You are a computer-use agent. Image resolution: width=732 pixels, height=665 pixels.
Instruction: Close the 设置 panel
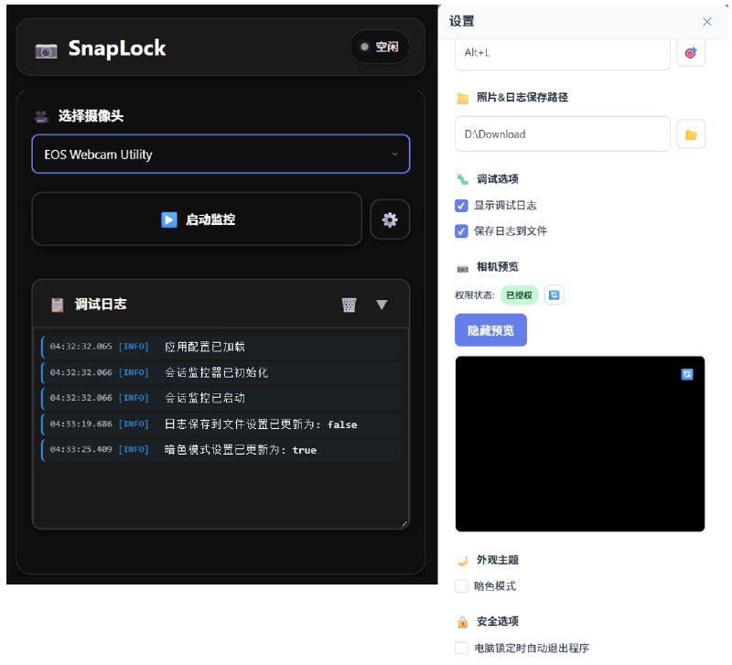(x=706, y=22)
